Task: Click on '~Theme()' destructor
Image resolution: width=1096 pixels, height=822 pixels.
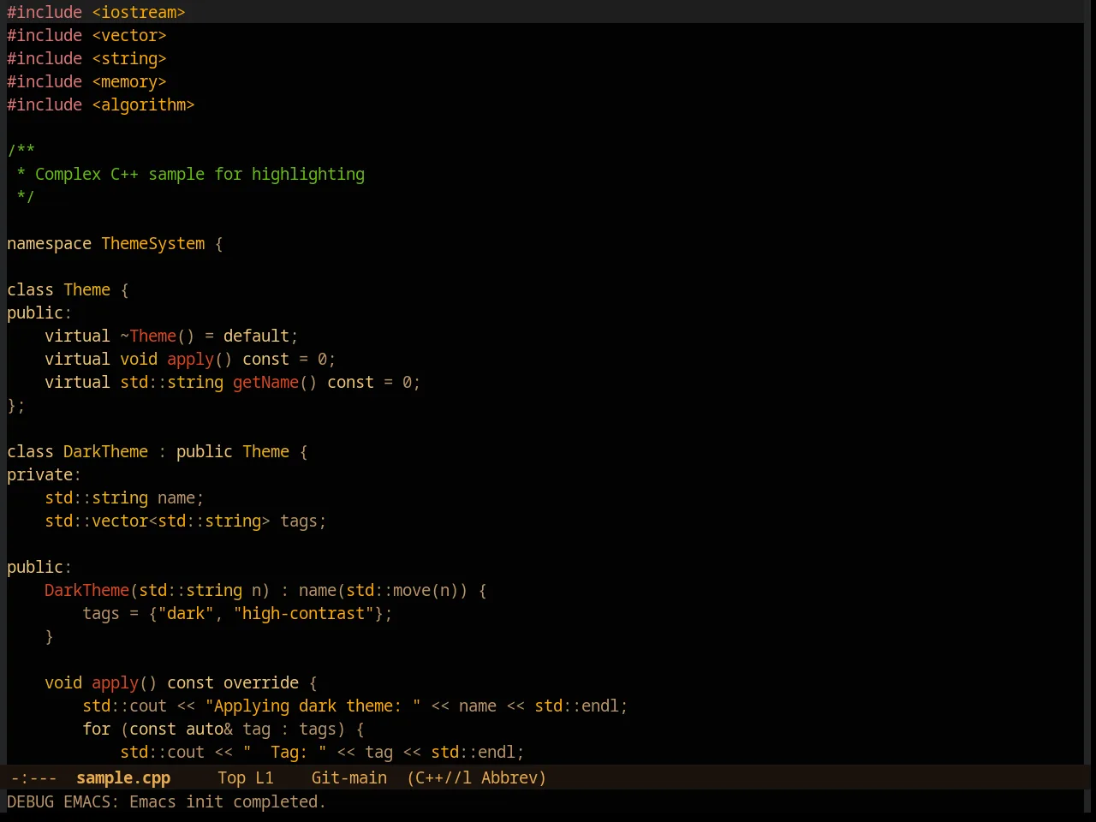Action: (x=158, y=336)
